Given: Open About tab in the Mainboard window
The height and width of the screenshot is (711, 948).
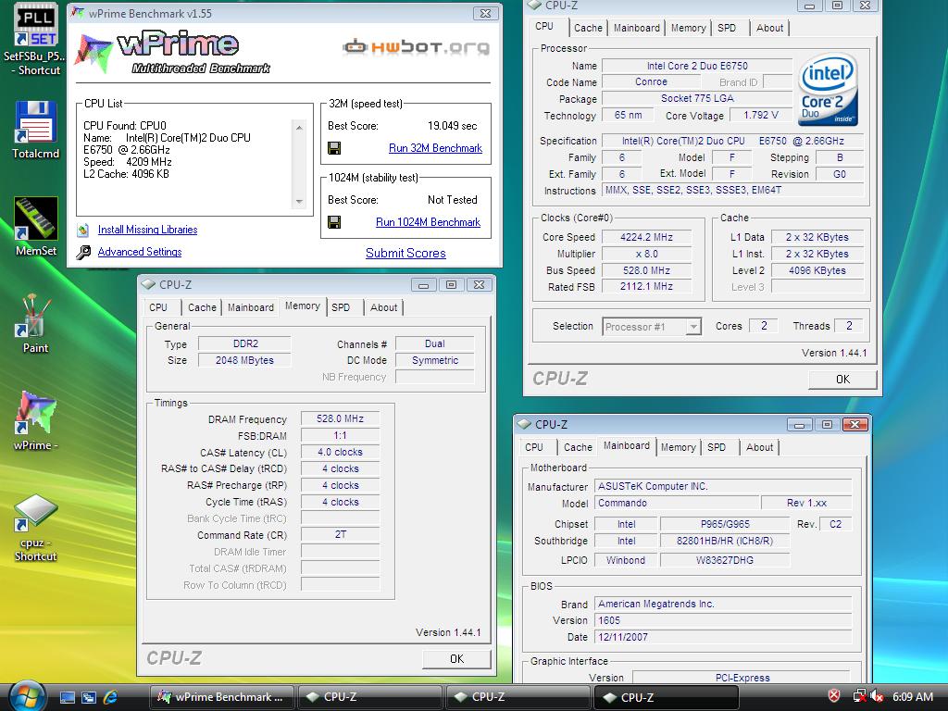Looking at the screenshot, I should [759, 447].
